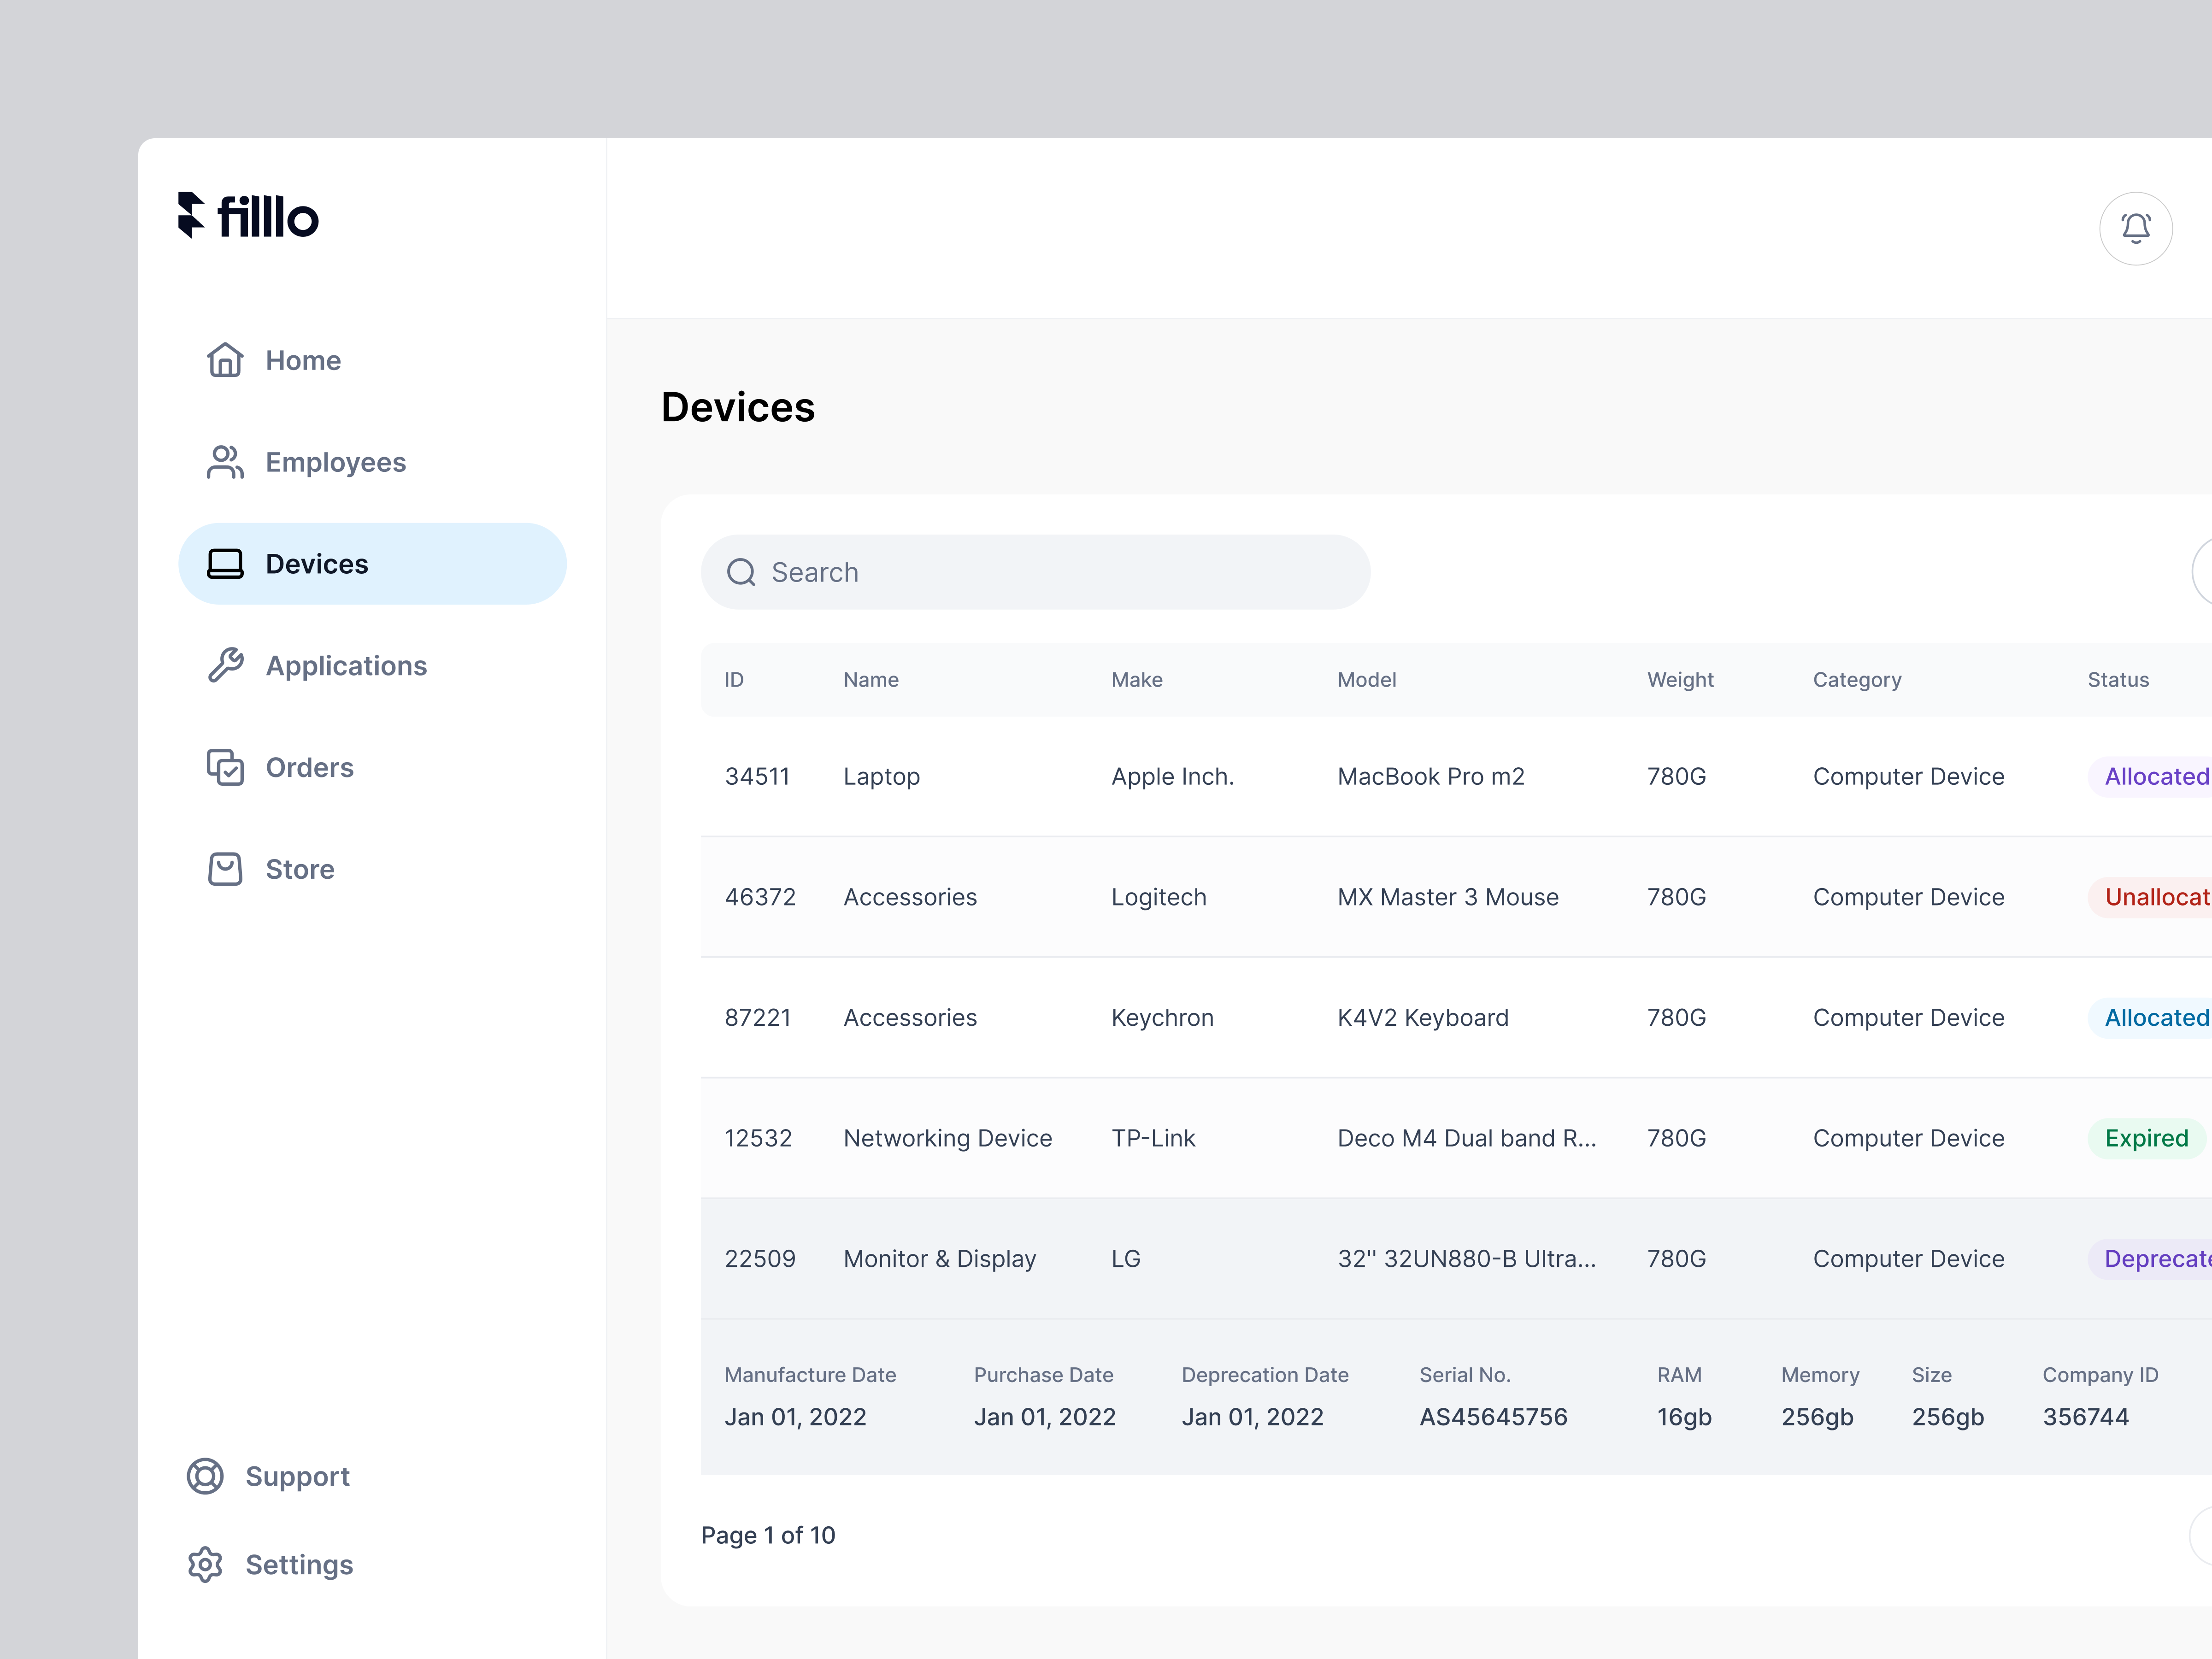Click Allocated badge on Keychron row
This screenshot has width=2212, height=1659.
click(x=2155, y=1017)
